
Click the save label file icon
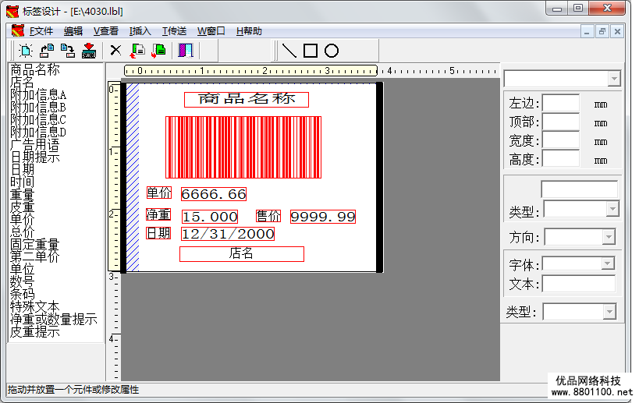coord(68,51)
